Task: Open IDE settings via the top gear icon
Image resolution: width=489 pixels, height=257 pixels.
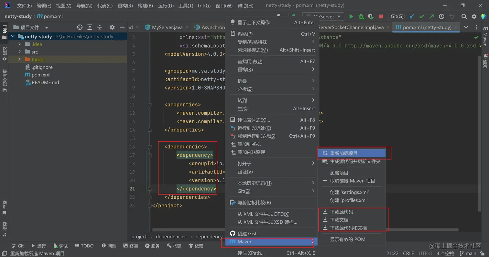Action: (x=474, y=17)
